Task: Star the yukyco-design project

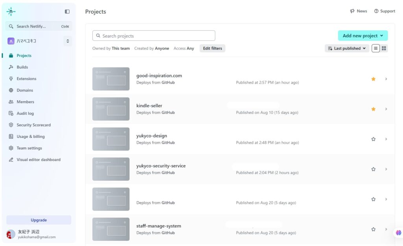Action: click(x=373, y=139)
